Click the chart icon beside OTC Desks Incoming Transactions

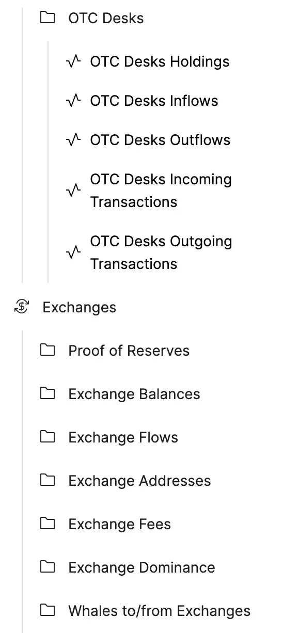(73, 191)
